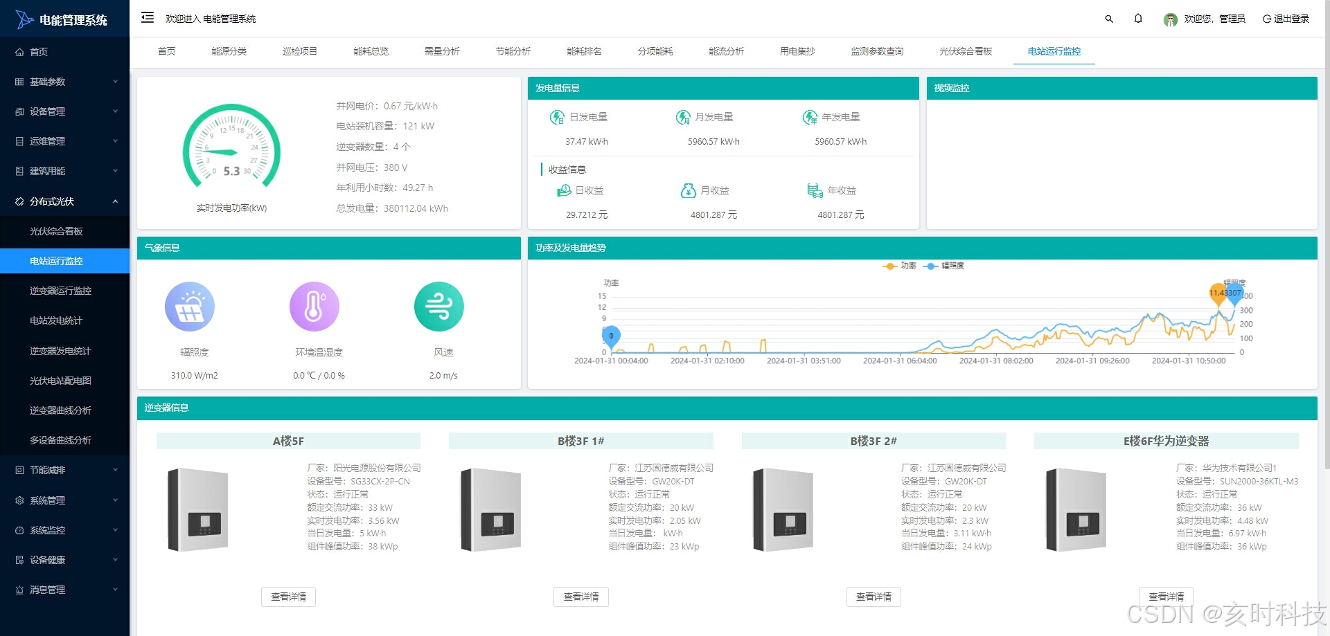Expand 系统管理 menu chevron

point(115,500)
